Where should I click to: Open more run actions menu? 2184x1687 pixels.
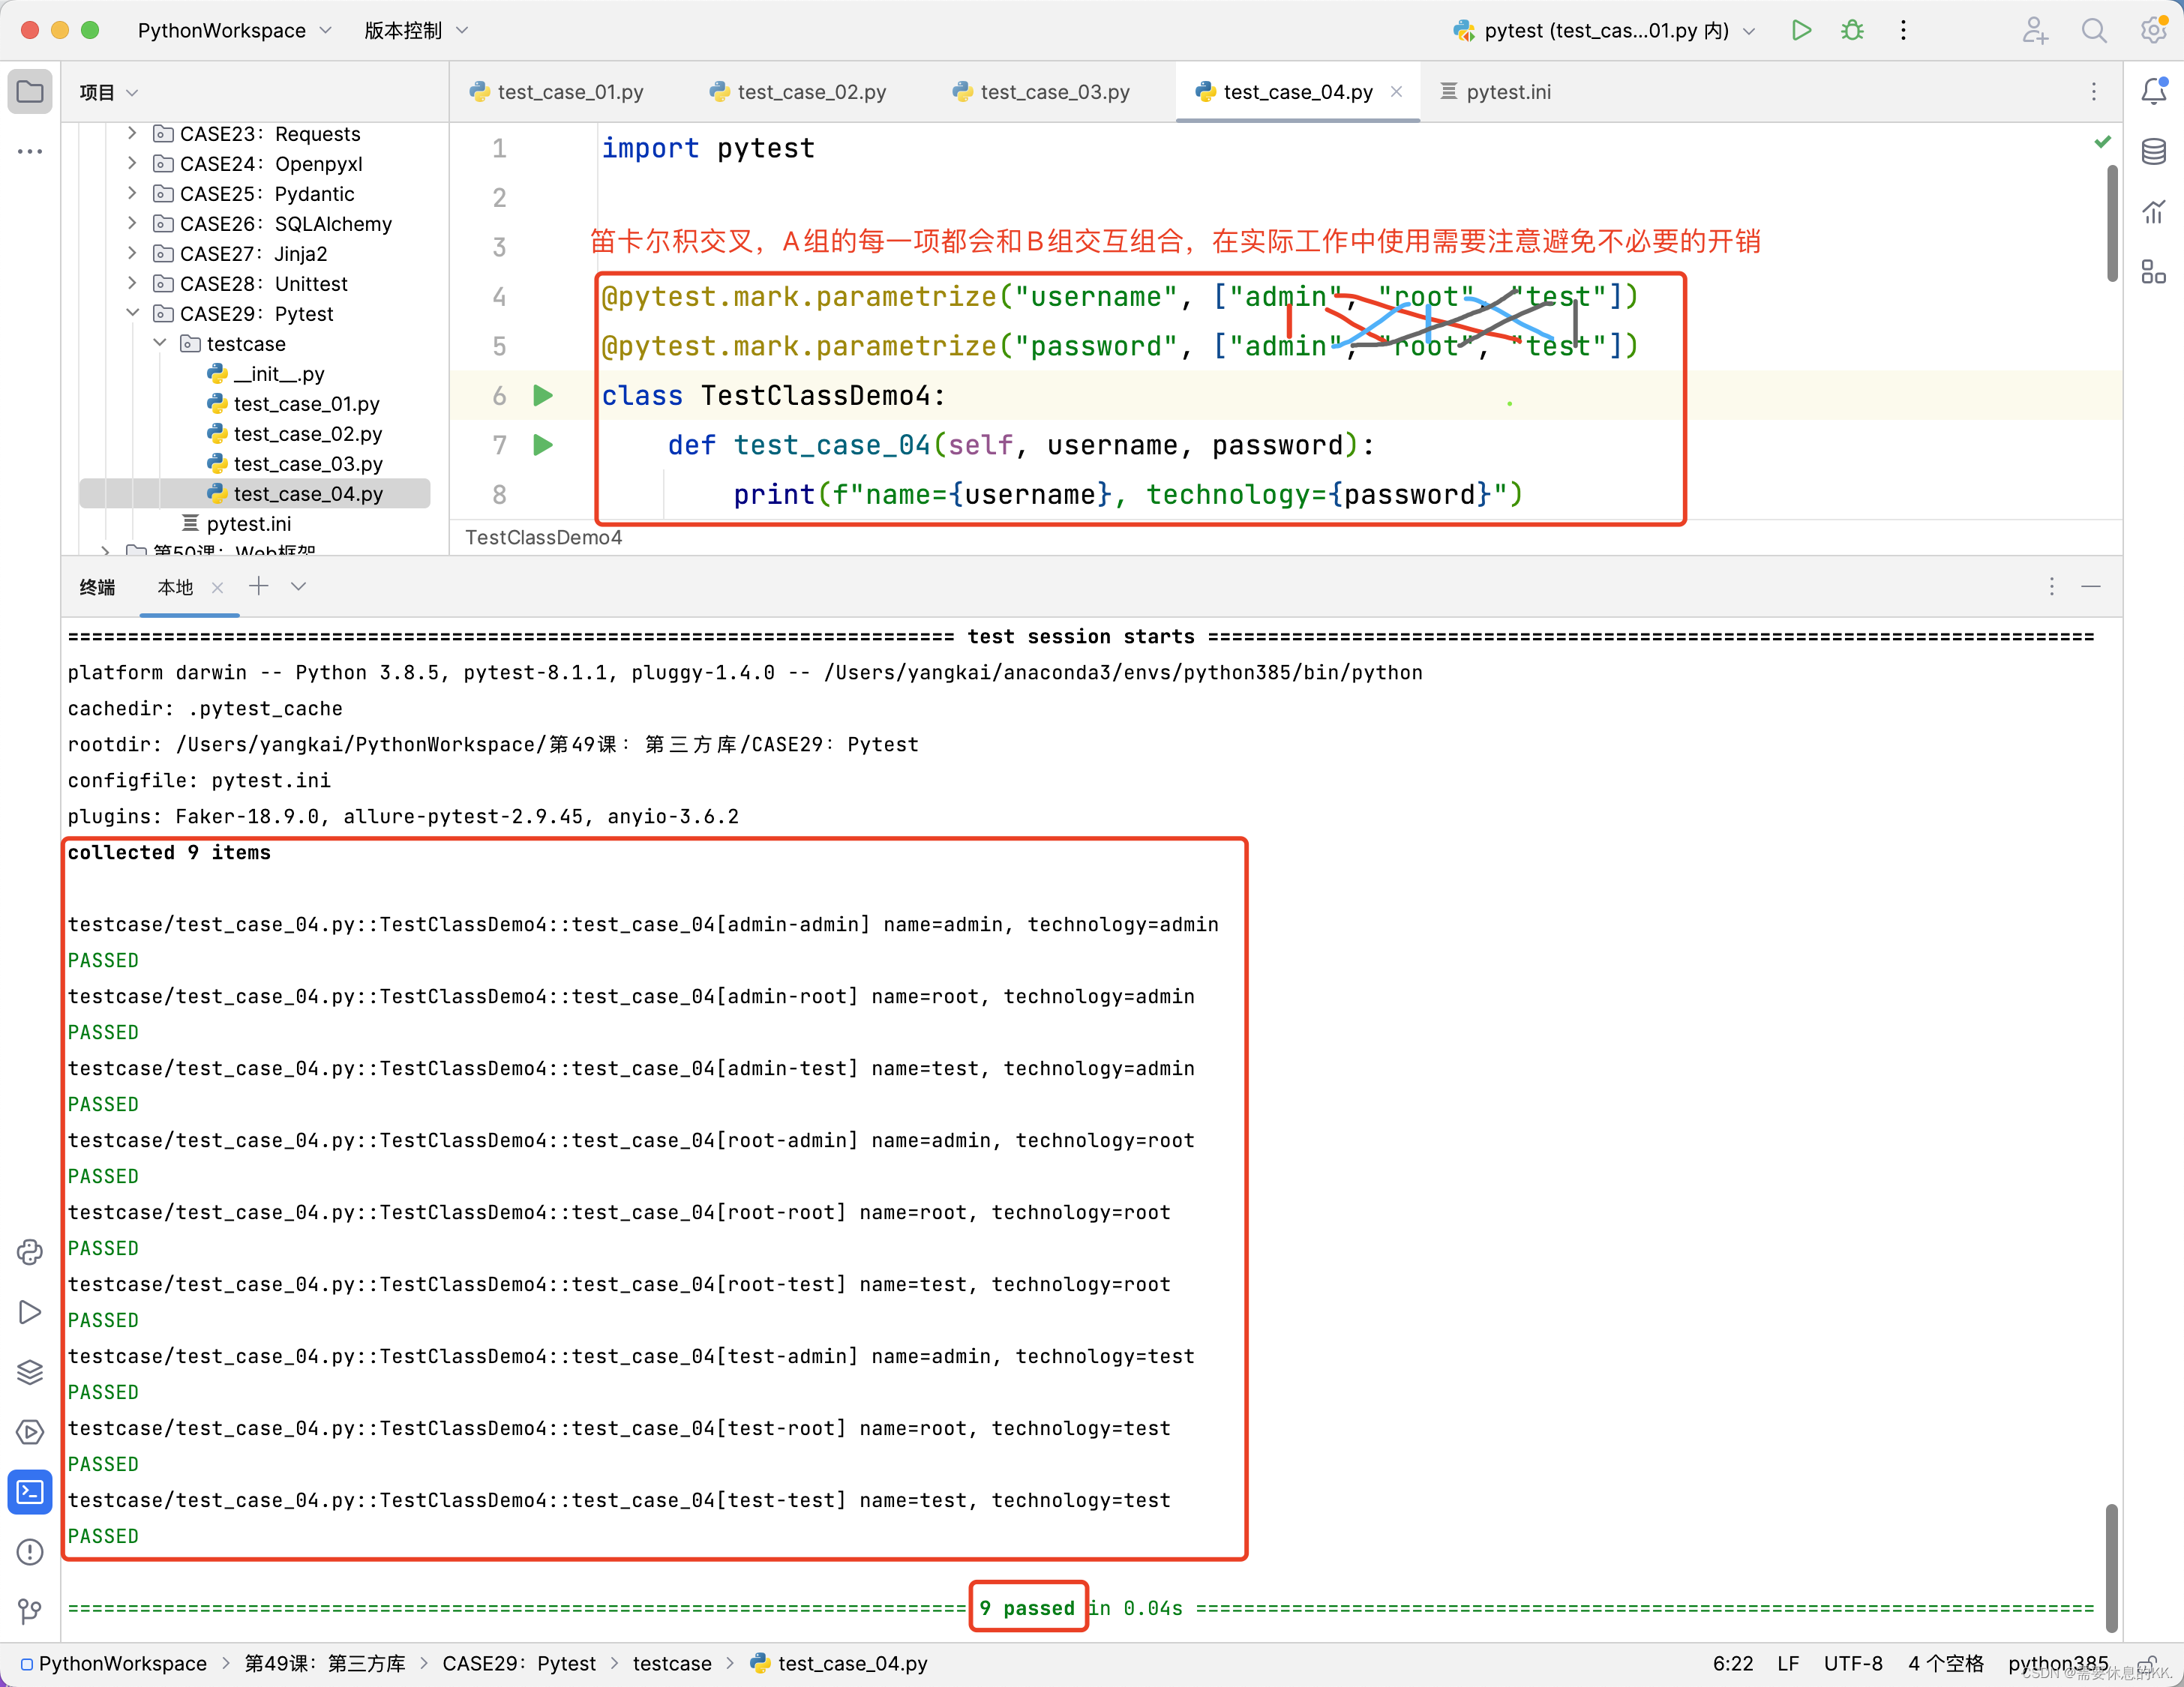click(1903, 30)
